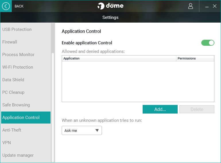The width and height of the screenshot is (221, 163).
Task: Select Safe Browsing in sidebar
Action: pos(16,105)
